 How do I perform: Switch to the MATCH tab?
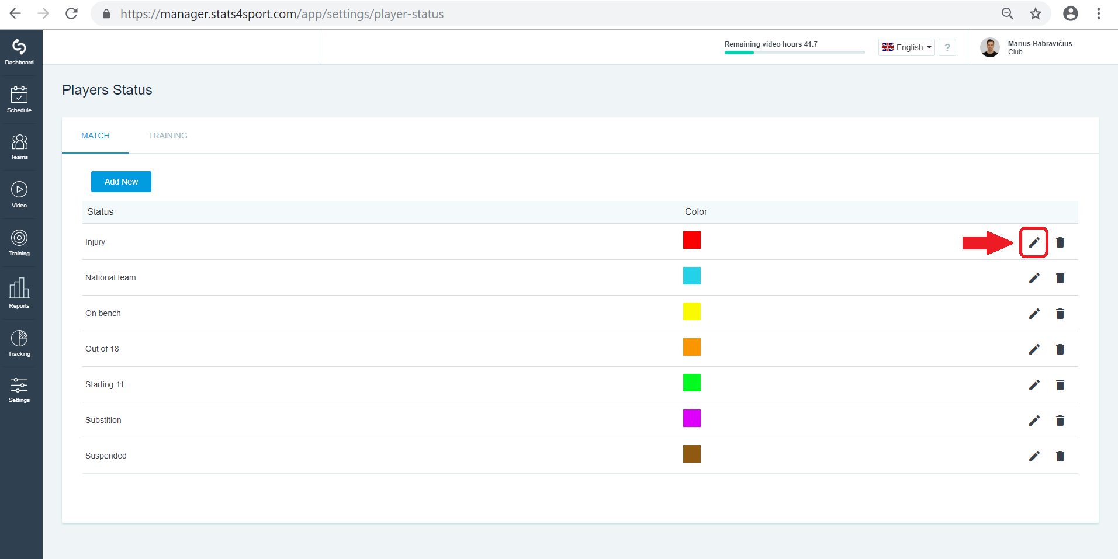coord(95,136)
